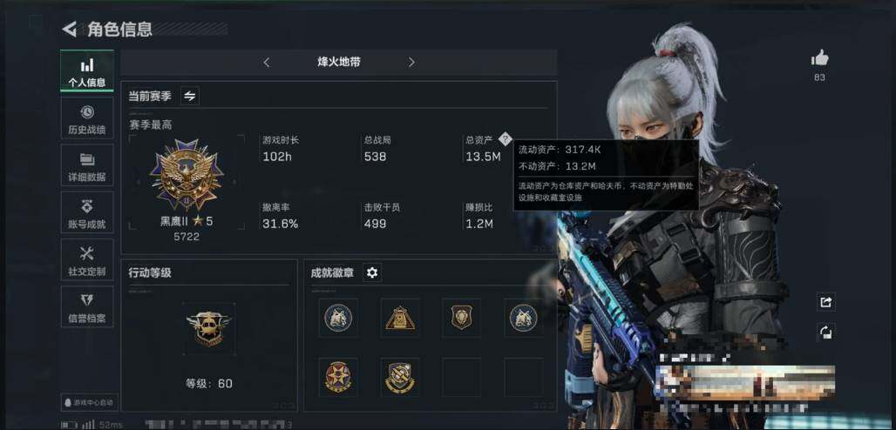The image size is (896, 430).
Task: Click the 游戏中心启动 button
Action: (x=90, y=402)
